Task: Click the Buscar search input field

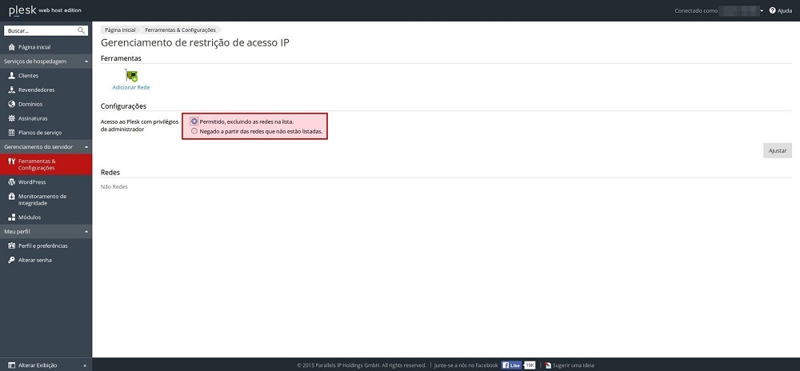Action: (x=40, y=30)
